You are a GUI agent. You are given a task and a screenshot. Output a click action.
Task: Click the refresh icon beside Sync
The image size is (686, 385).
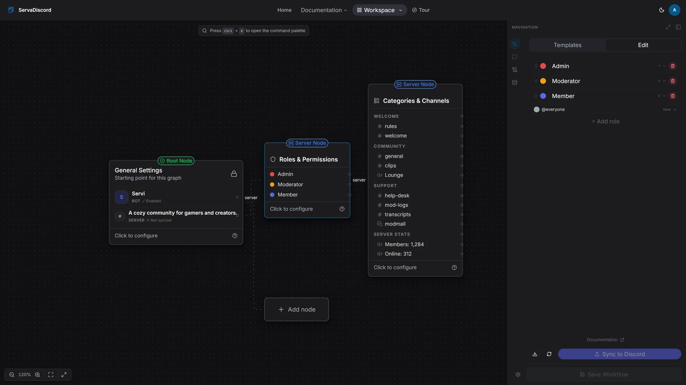[549, 354]
